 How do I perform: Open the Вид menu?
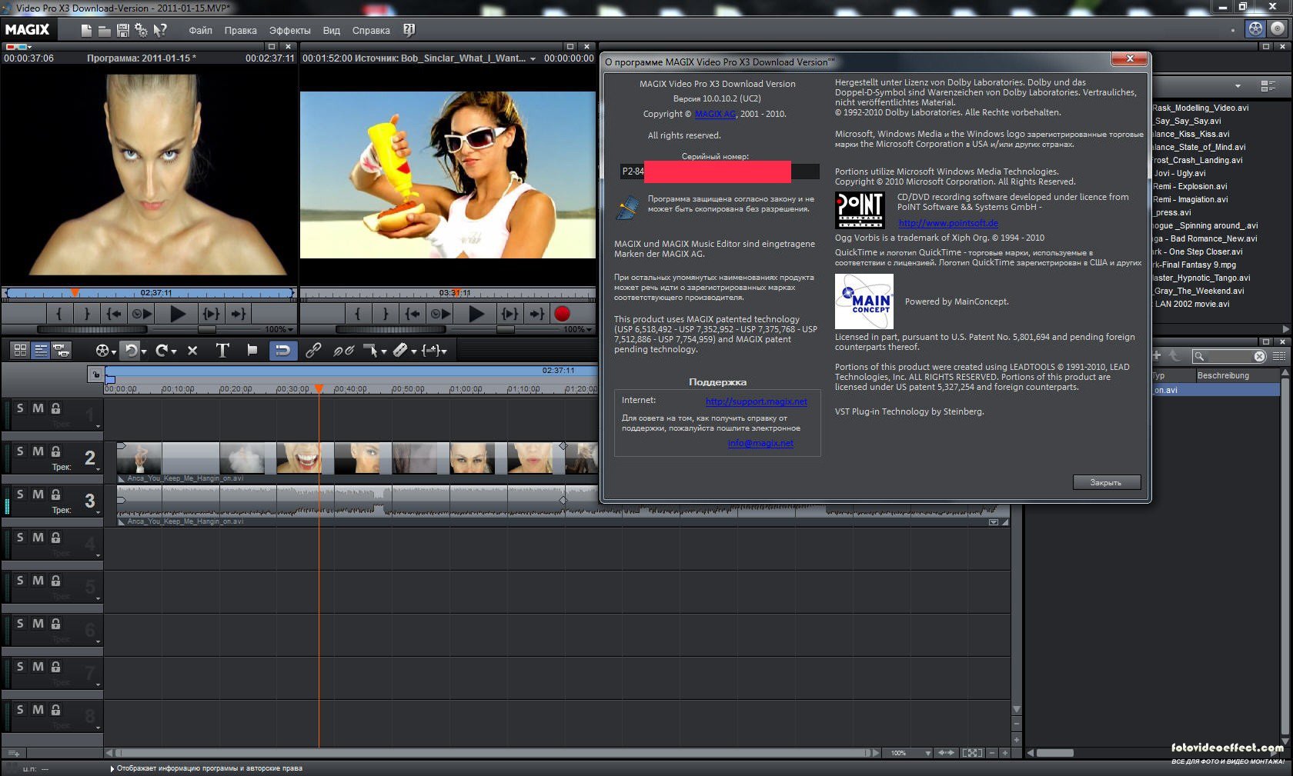332,31
